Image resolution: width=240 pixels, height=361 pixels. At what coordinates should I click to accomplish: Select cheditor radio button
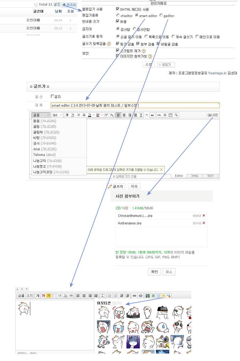tap(118, 16)
